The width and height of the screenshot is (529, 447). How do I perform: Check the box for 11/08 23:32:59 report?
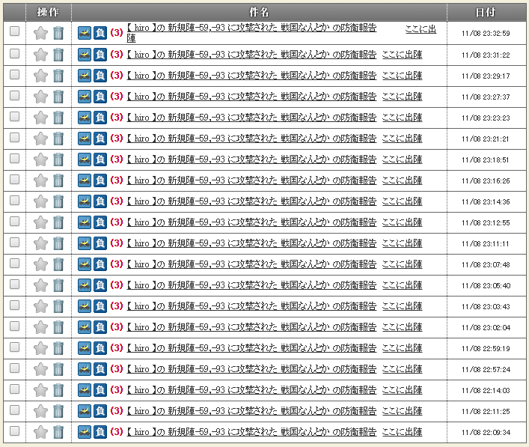coord(14,31)
